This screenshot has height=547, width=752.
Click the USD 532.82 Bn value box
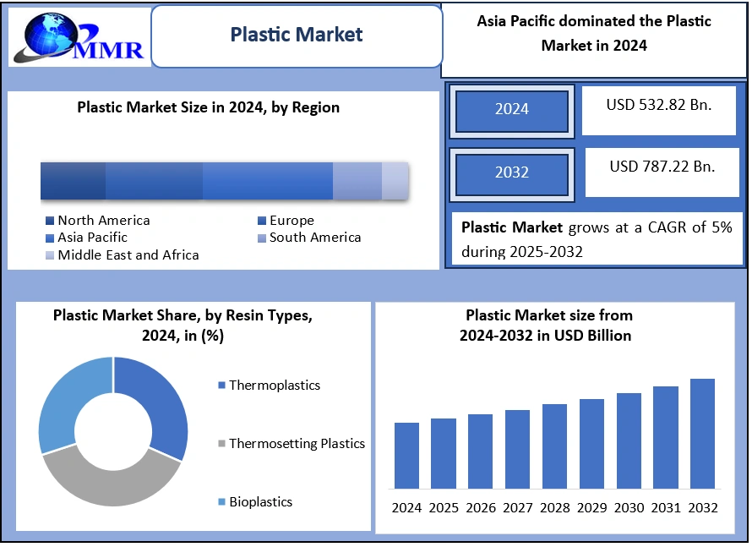(659, 110)
